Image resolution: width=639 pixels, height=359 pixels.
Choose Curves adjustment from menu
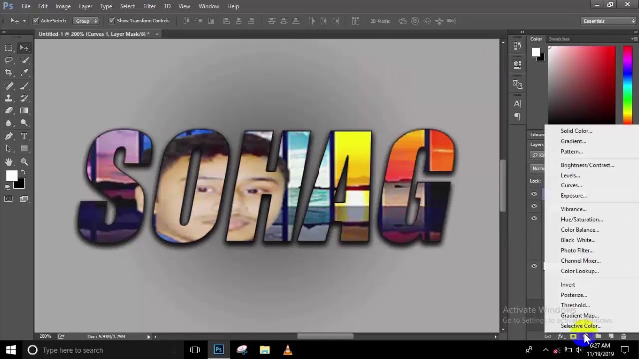[571, 185]
